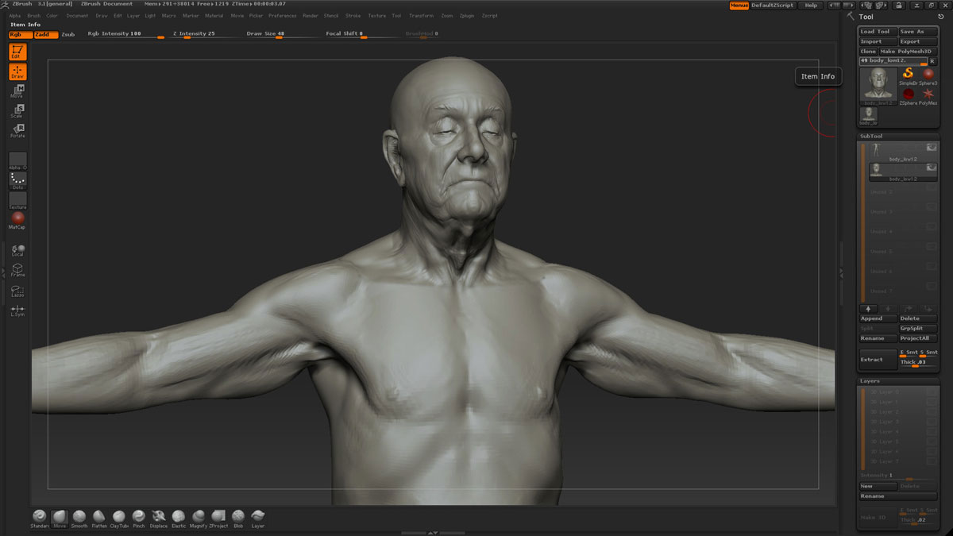Enable Zsub sculpting mode
This screenshot has height=536, width=953.
[x=68, y=34]
